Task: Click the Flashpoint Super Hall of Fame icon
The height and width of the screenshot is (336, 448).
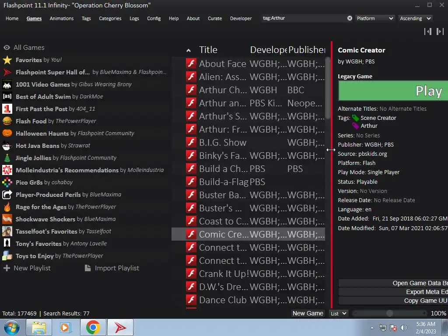Action: 7,72
